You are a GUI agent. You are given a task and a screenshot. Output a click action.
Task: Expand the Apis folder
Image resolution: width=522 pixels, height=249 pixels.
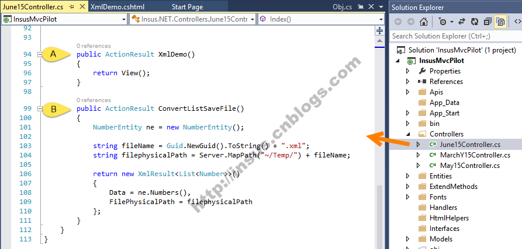click(x=408, y=92)
